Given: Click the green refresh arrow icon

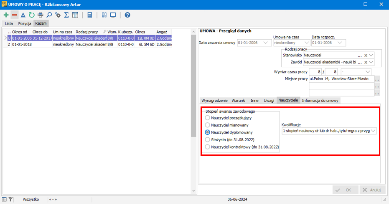Looking at the screenshot, I should coord(31,15).
